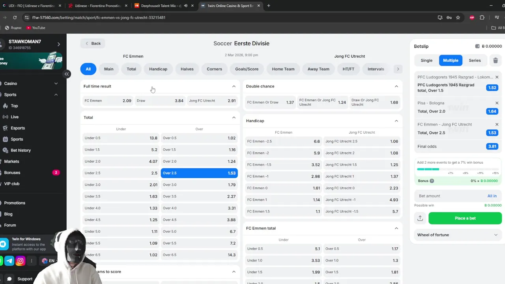Reload the page with refresh icon
505x284 pixels.
tap(15, 17)
